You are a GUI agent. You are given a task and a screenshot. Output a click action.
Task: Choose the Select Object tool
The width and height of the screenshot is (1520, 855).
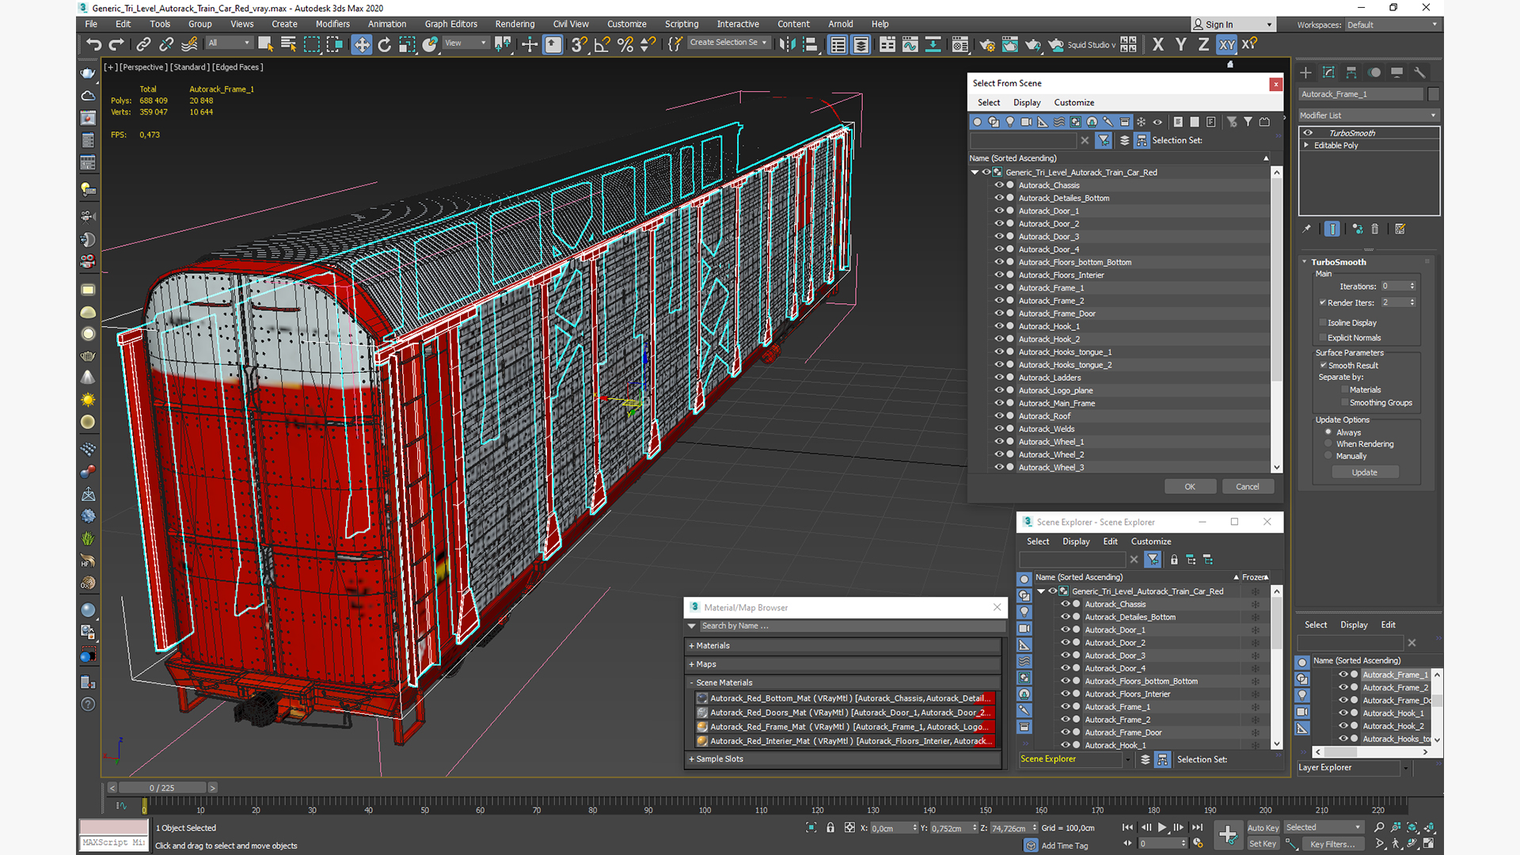pos(265,44)
